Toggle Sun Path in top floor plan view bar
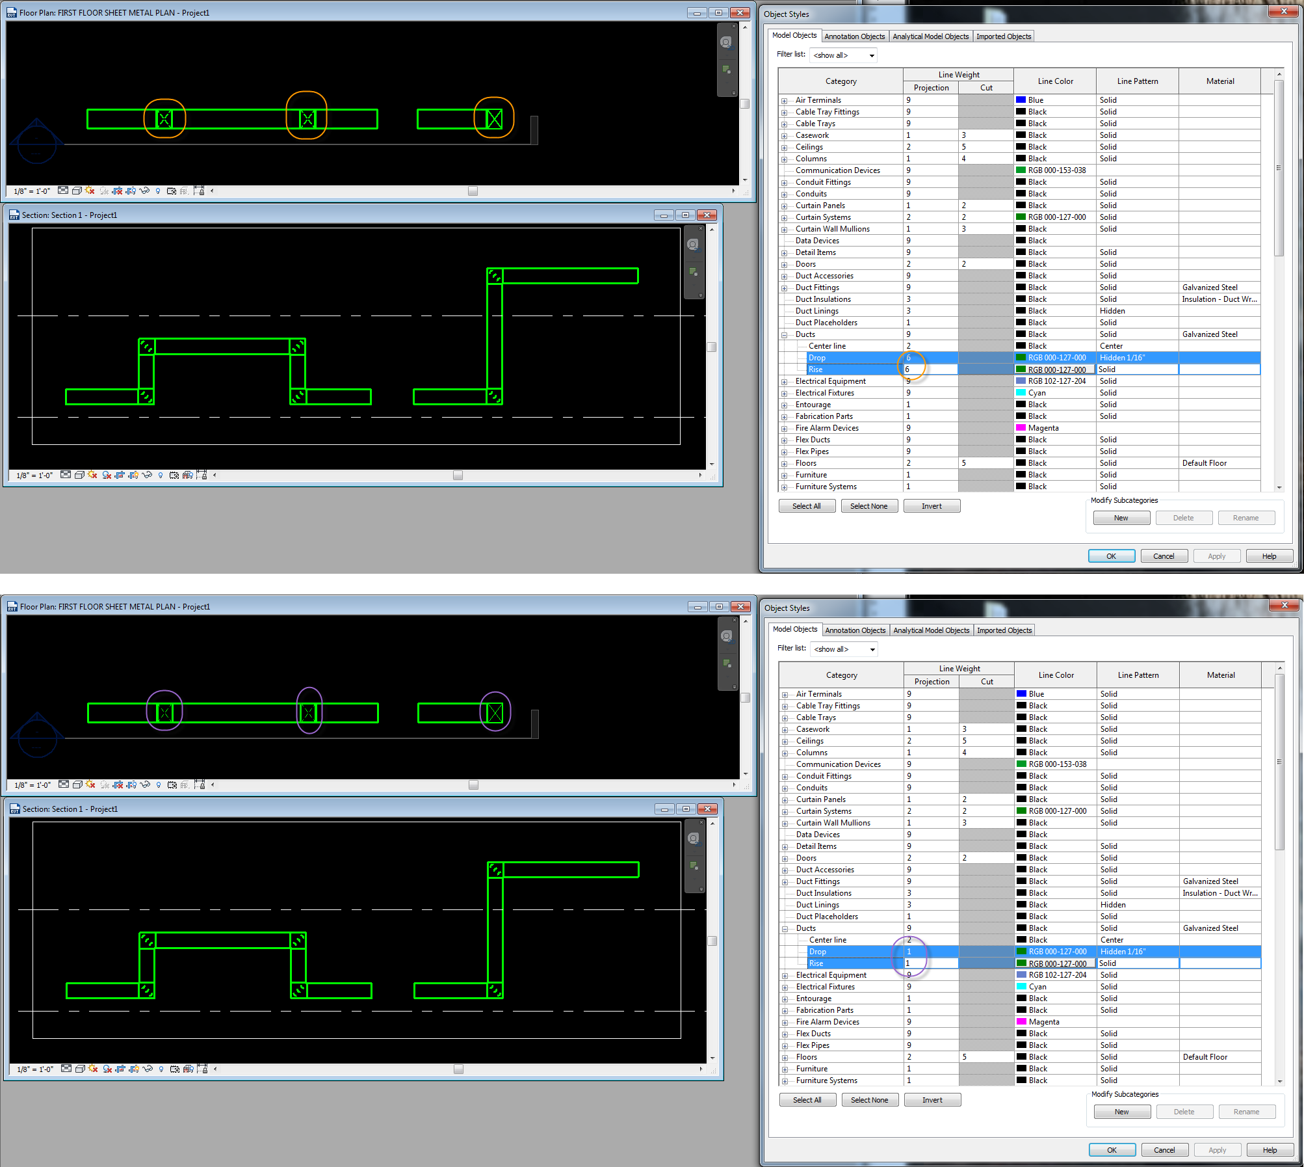 click(90, 191)
